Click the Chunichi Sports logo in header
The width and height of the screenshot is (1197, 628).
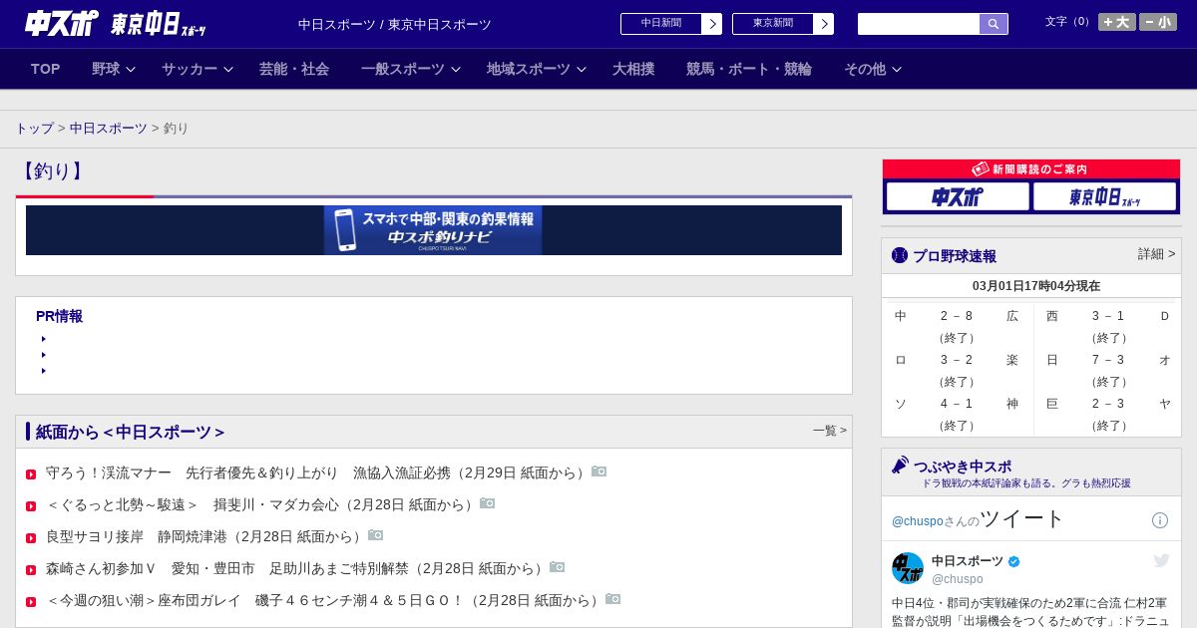click(62, 23)
